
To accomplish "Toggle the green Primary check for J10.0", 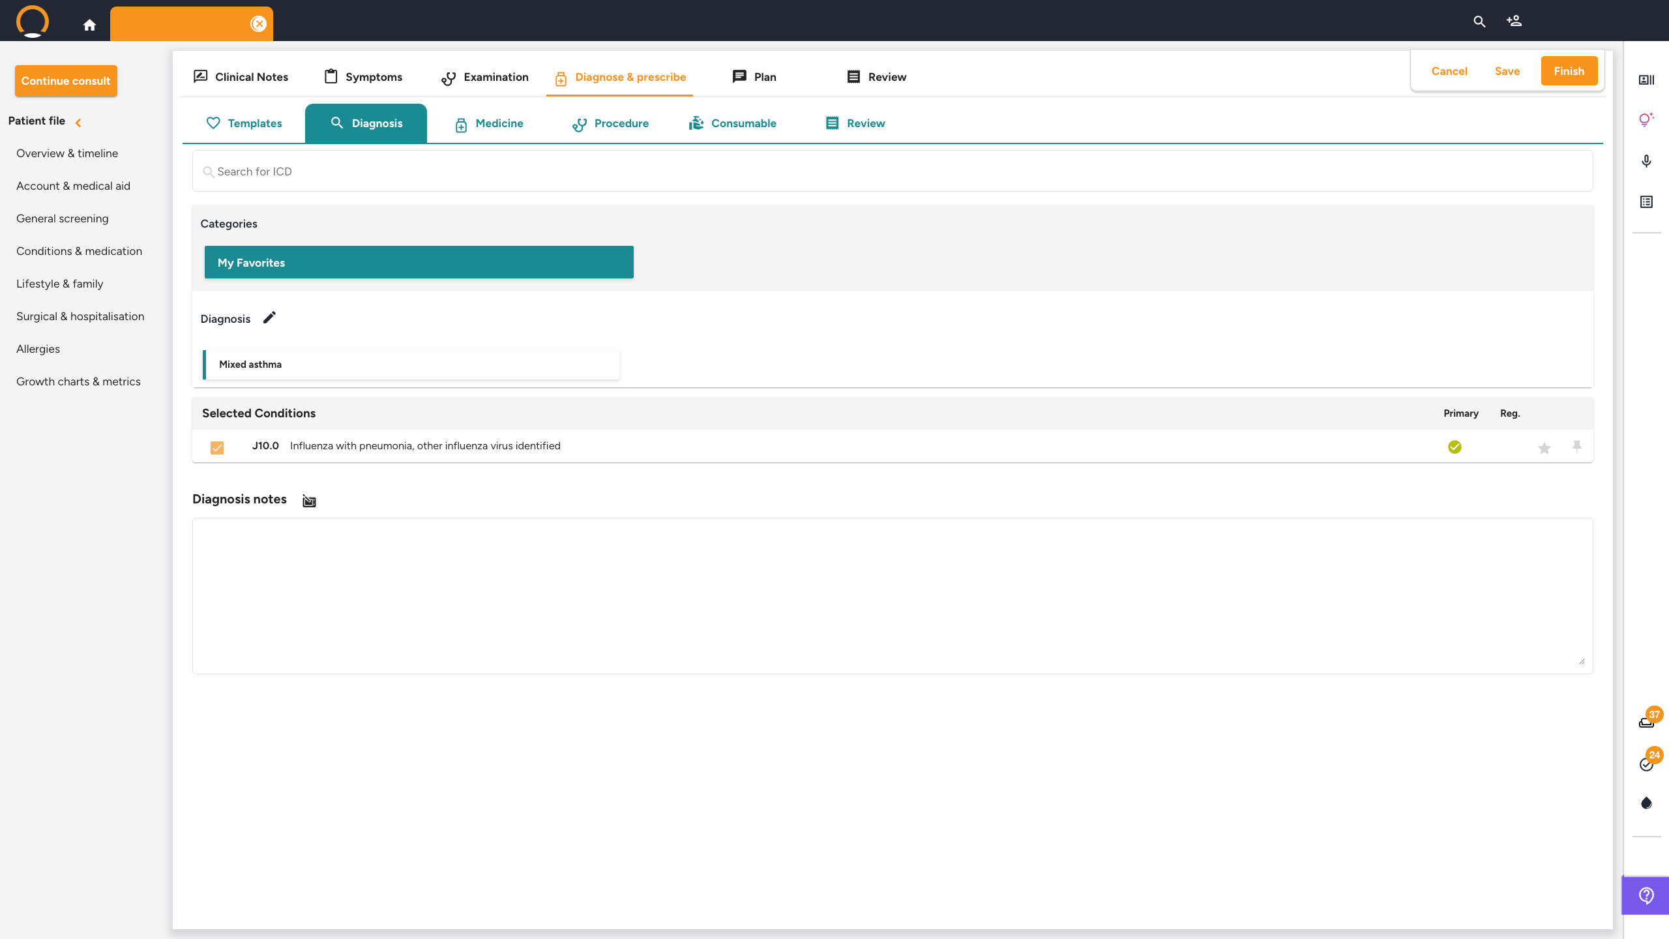I will click(1455, 447).
